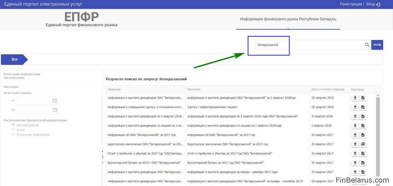
Task: Sort by 'Дата отчетного периода' column header
Action: pyautogui.click(x=329, y=89)
